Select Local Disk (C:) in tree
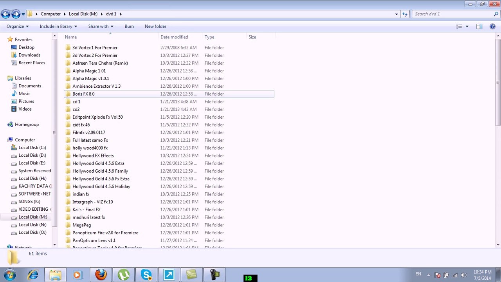501x282 pixels. tap(28, 148)
